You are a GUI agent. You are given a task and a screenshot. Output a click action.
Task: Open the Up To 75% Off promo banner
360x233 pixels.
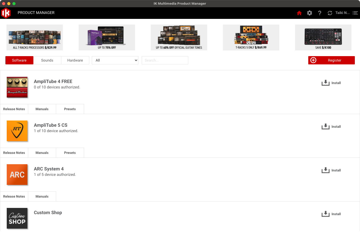click(107, 37)
